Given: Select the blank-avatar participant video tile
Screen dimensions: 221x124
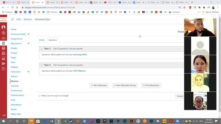Looking at the screenshot, I should click(200, 46).
